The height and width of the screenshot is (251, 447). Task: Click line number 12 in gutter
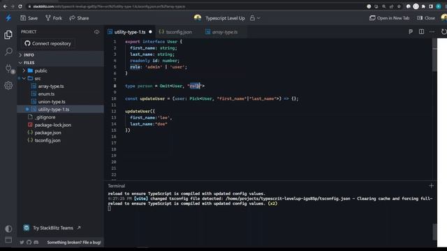114,112
